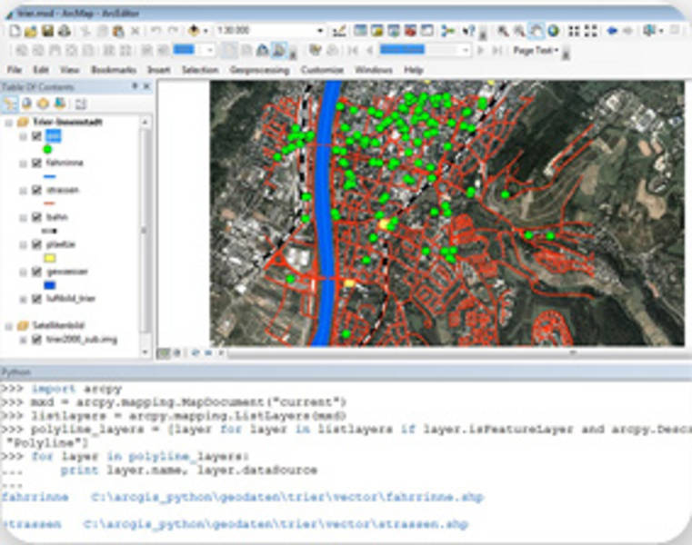Open the Selection menu
Screen dimensions: 692x545
pos(200,70)
